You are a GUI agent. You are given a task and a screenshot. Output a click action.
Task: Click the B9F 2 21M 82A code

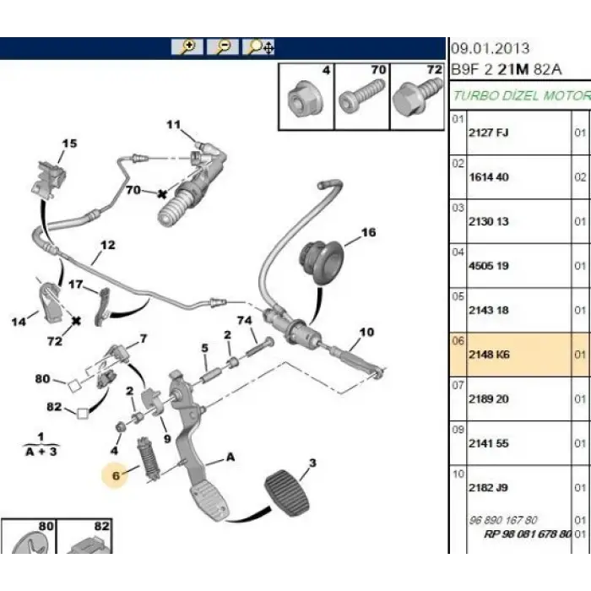(x=507, y=70)
